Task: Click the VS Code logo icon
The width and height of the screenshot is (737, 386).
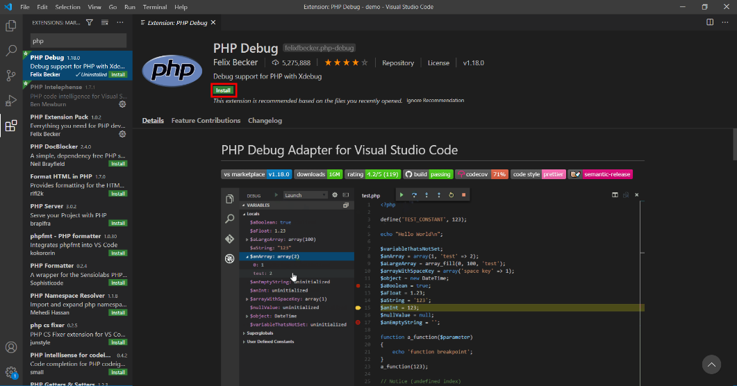Action: pyautogui.click(x=8, y=6)
